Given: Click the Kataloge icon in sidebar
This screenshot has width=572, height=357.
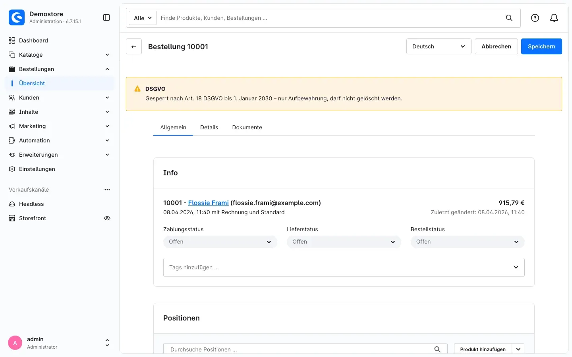Looking at the screenshot, I should click(12, 55).
